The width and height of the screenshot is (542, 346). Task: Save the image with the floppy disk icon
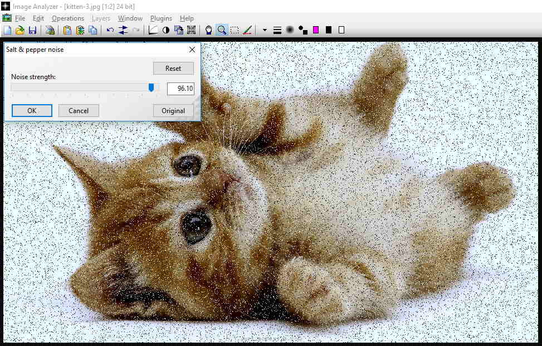pos(32,31)
